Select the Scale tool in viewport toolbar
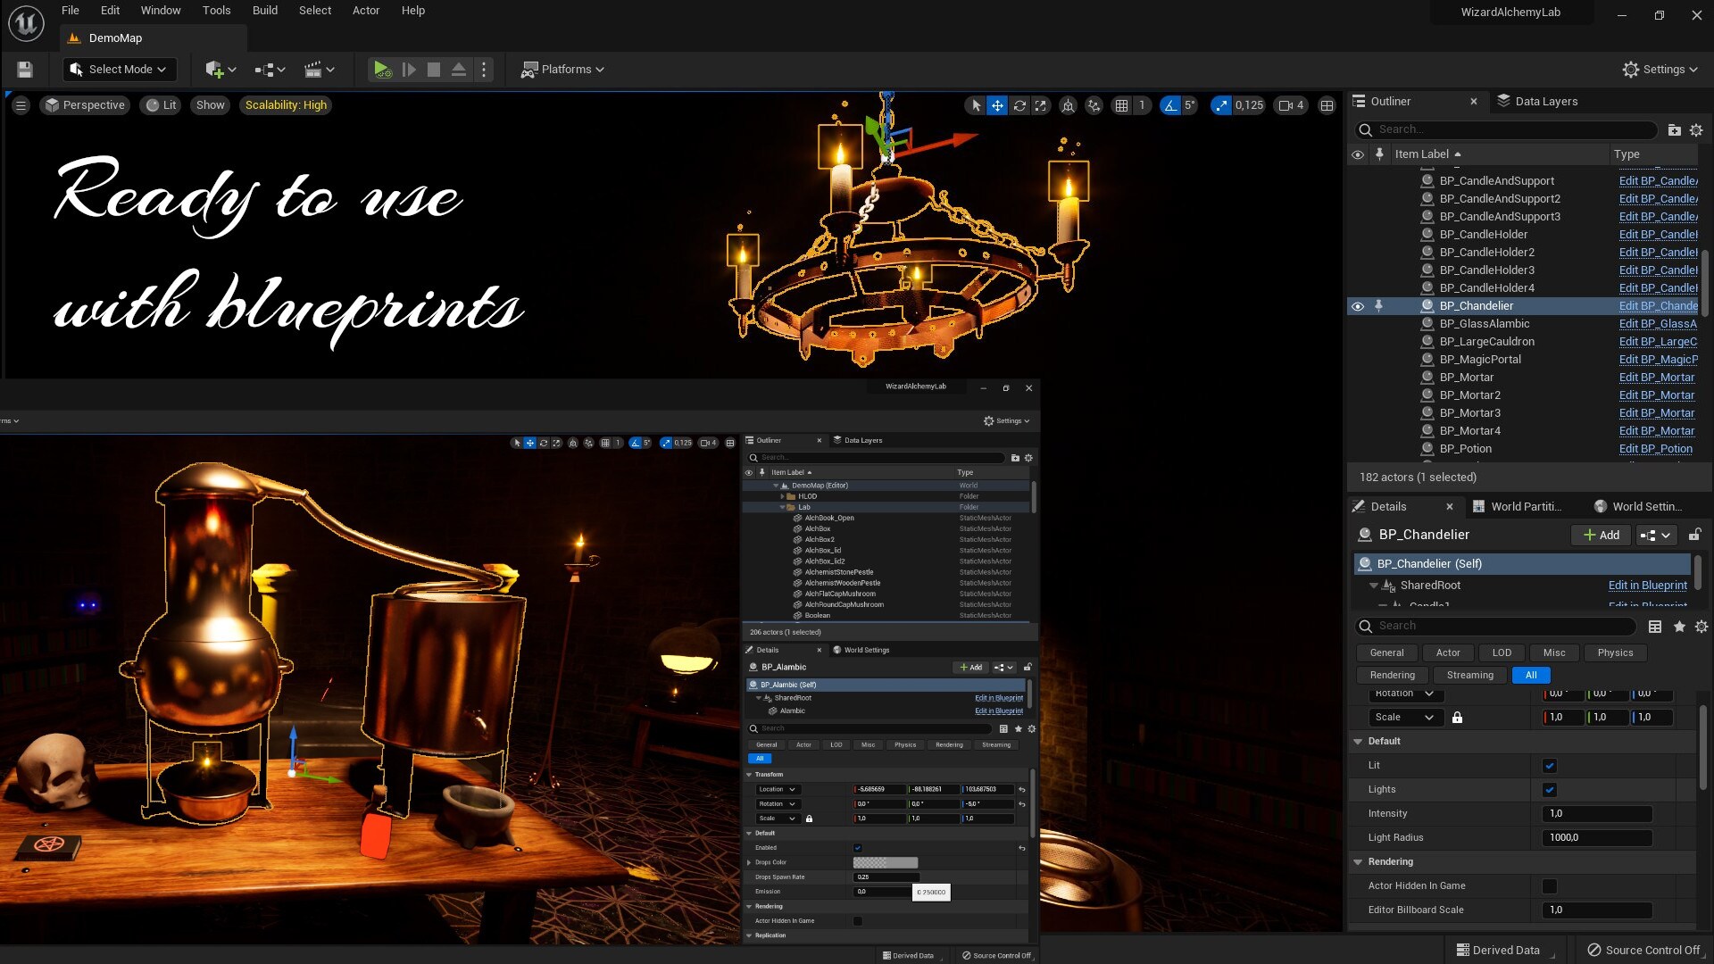This screenshot has height=964, width=1714. coord(1041,105)
